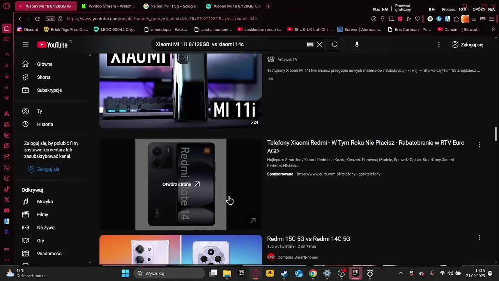Click the sidebar Zaloguj się button
499x281 pixels.
coord(44,169)
